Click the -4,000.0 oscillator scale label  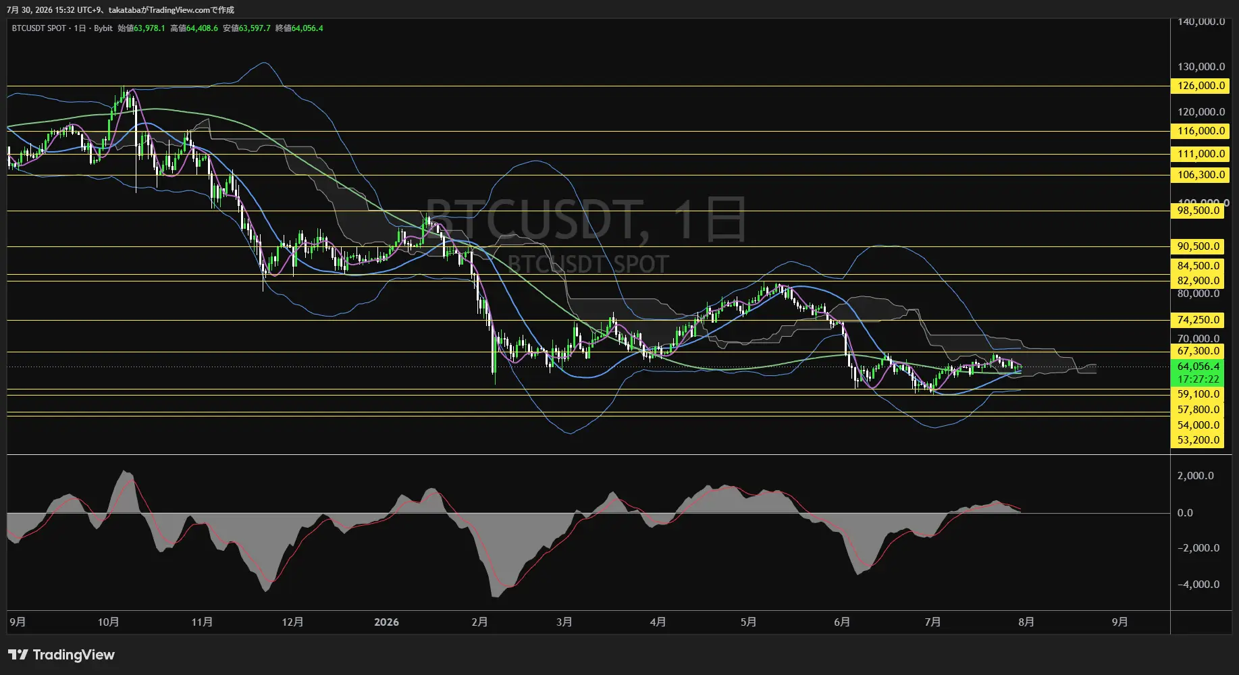[x=1198, y=585]
